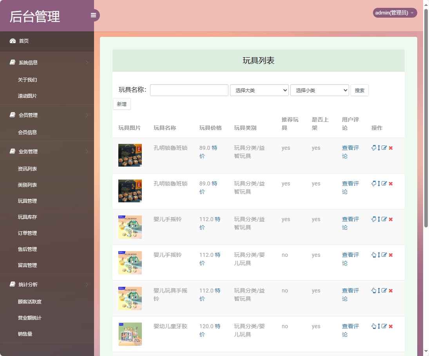Open the edit icon for the first toy row

click(x=384, y=148)
